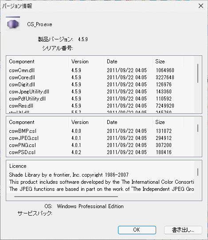Click the Size header in the csl plugin list
This screenshot has width=208, height=240.
(x=168, y=122)
